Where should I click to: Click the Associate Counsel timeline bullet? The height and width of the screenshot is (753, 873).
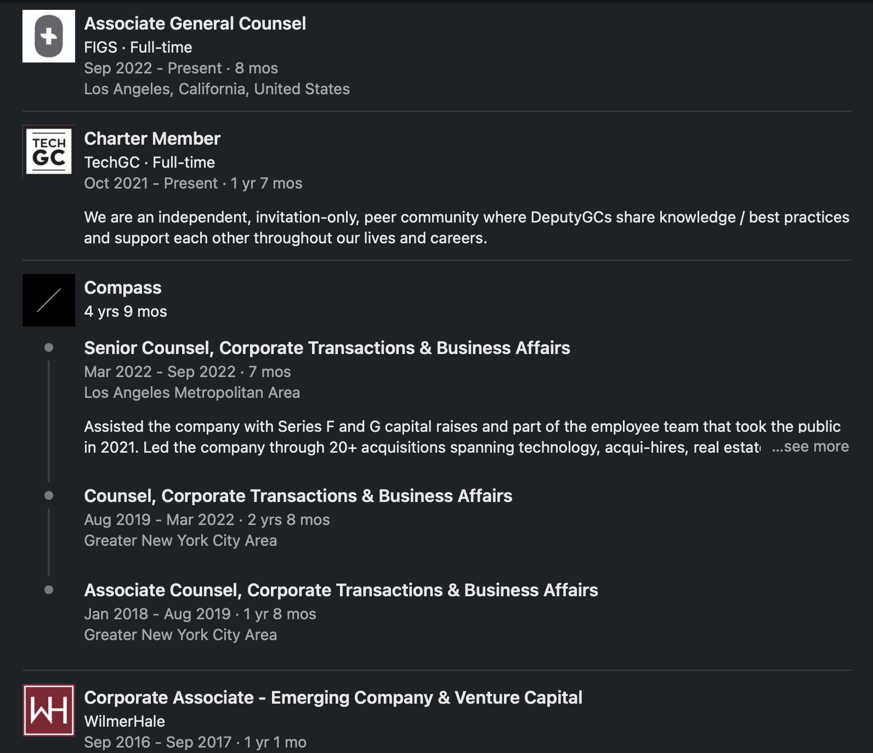click(49, 590)
